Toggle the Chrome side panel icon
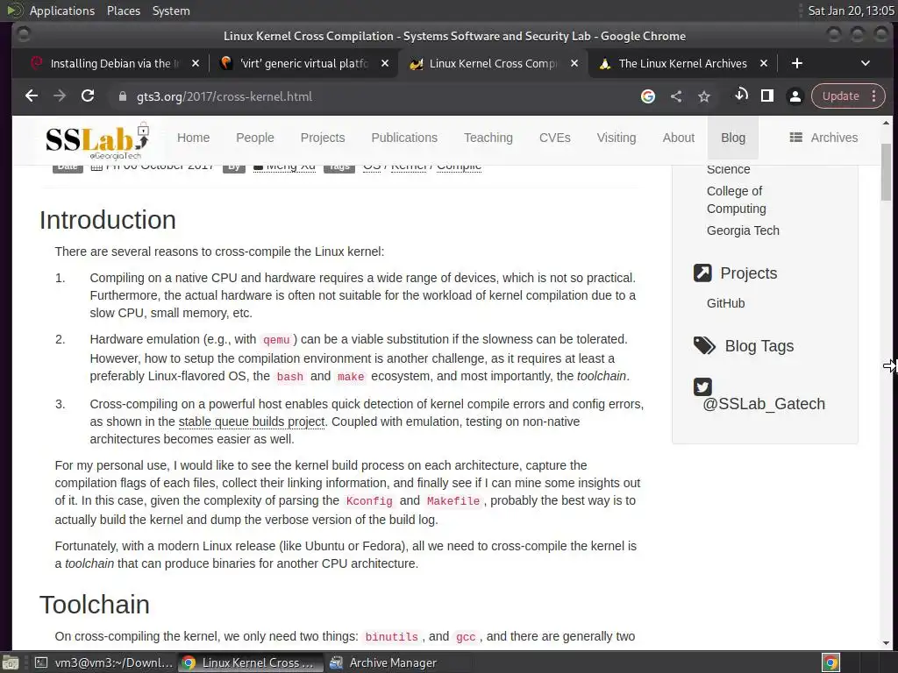This screenshot has height=673, width=898. 766,96
